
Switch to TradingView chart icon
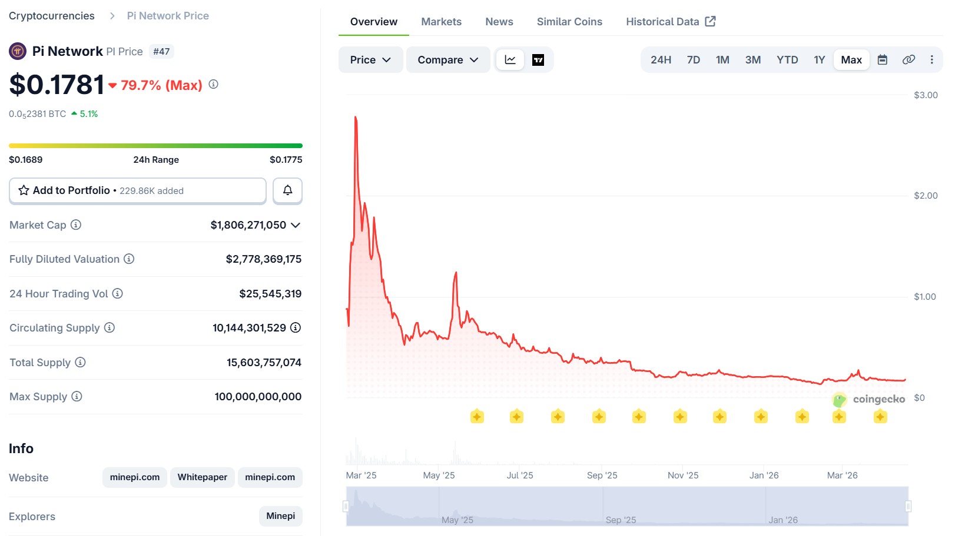(x=538, y=60)
